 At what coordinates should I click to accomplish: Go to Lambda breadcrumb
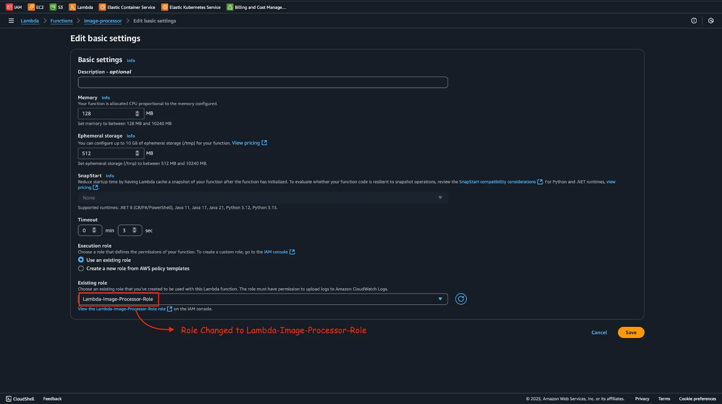[30, 21]
